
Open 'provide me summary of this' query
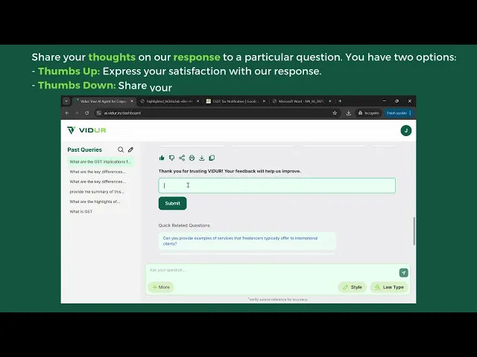click(x=97, y=192)
